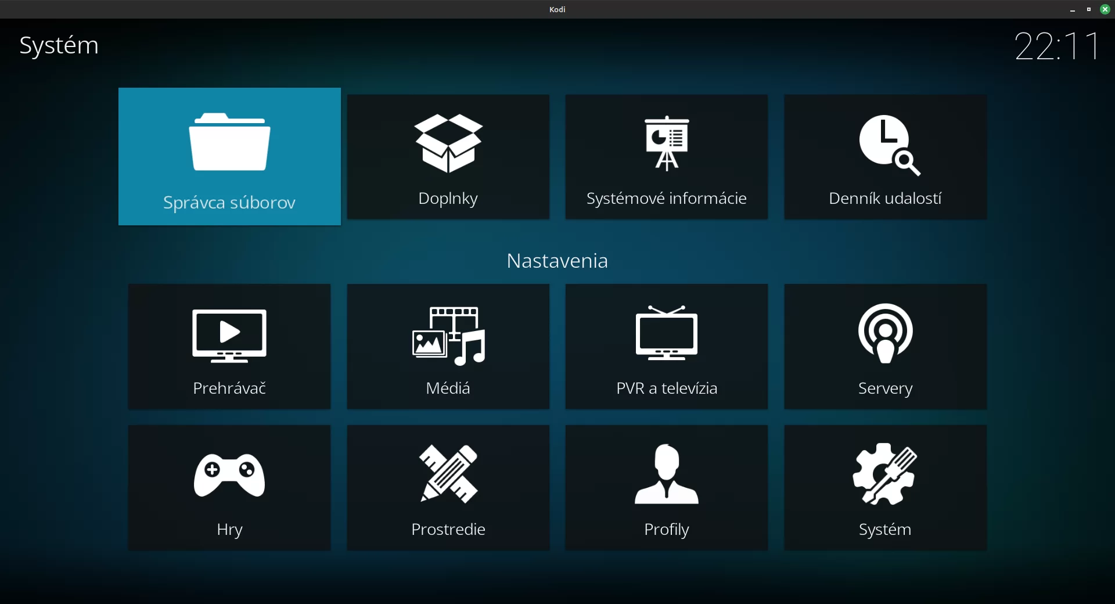Open Prostredie interface settings icon
1115x604 pixels.
point(448,474)
